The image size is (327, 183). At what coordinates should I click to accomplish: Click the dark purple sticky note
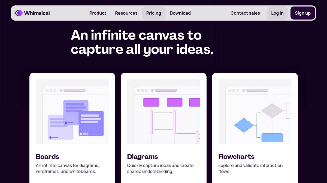(x=91, y=123)
